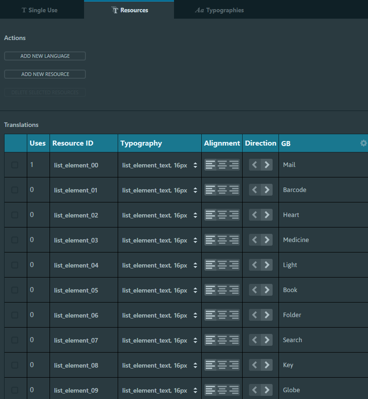Click the right direction arrow for Mail row

click(x=266, y=165)
